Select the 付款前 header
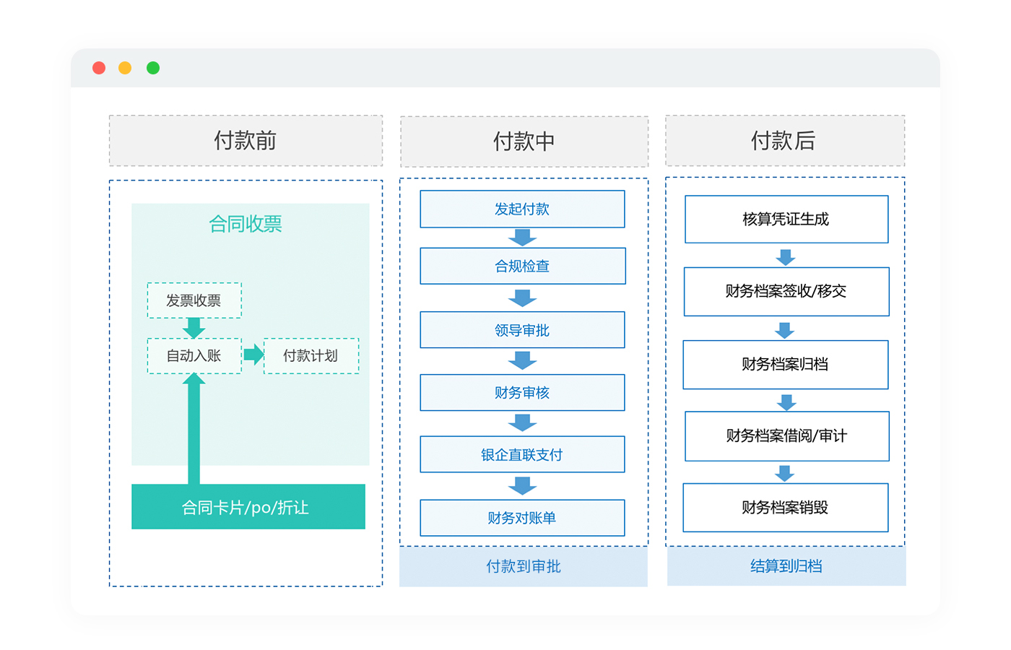The width and height of the screenshot is (1011, 650). point(246,141)
